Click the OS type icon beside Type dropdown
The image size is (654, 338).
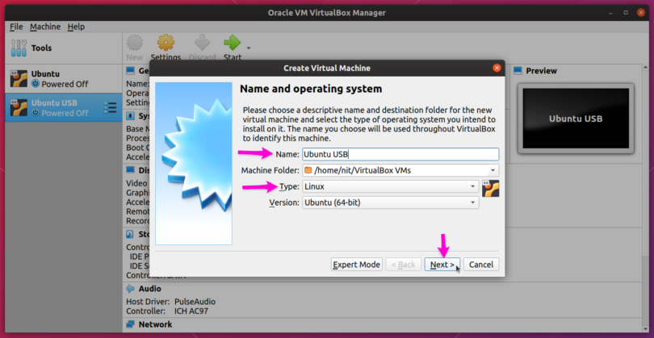click(x=491, y=189)
